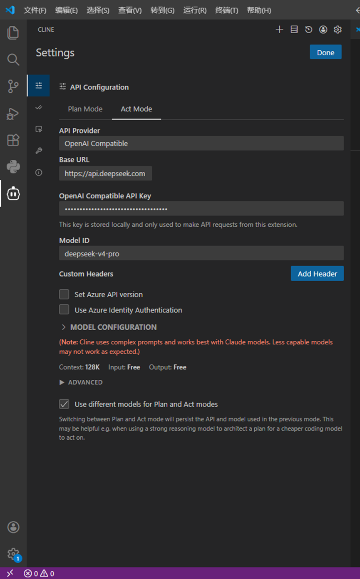Click the Custom Headers label

86,274
